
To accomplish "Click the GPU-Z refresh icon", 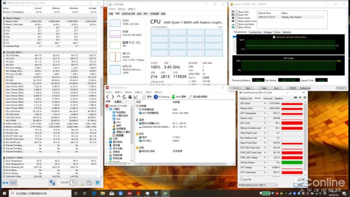I will tap(300, 97).
